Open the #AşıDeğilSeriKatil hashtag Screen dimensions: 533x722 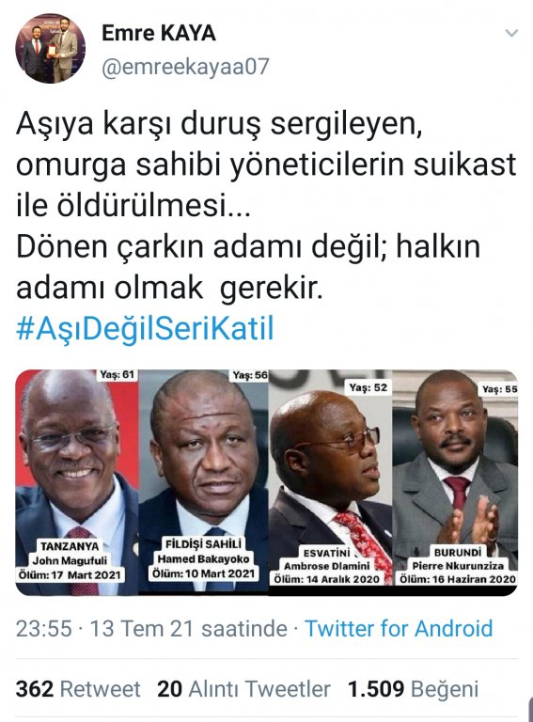tap(145, 329)
